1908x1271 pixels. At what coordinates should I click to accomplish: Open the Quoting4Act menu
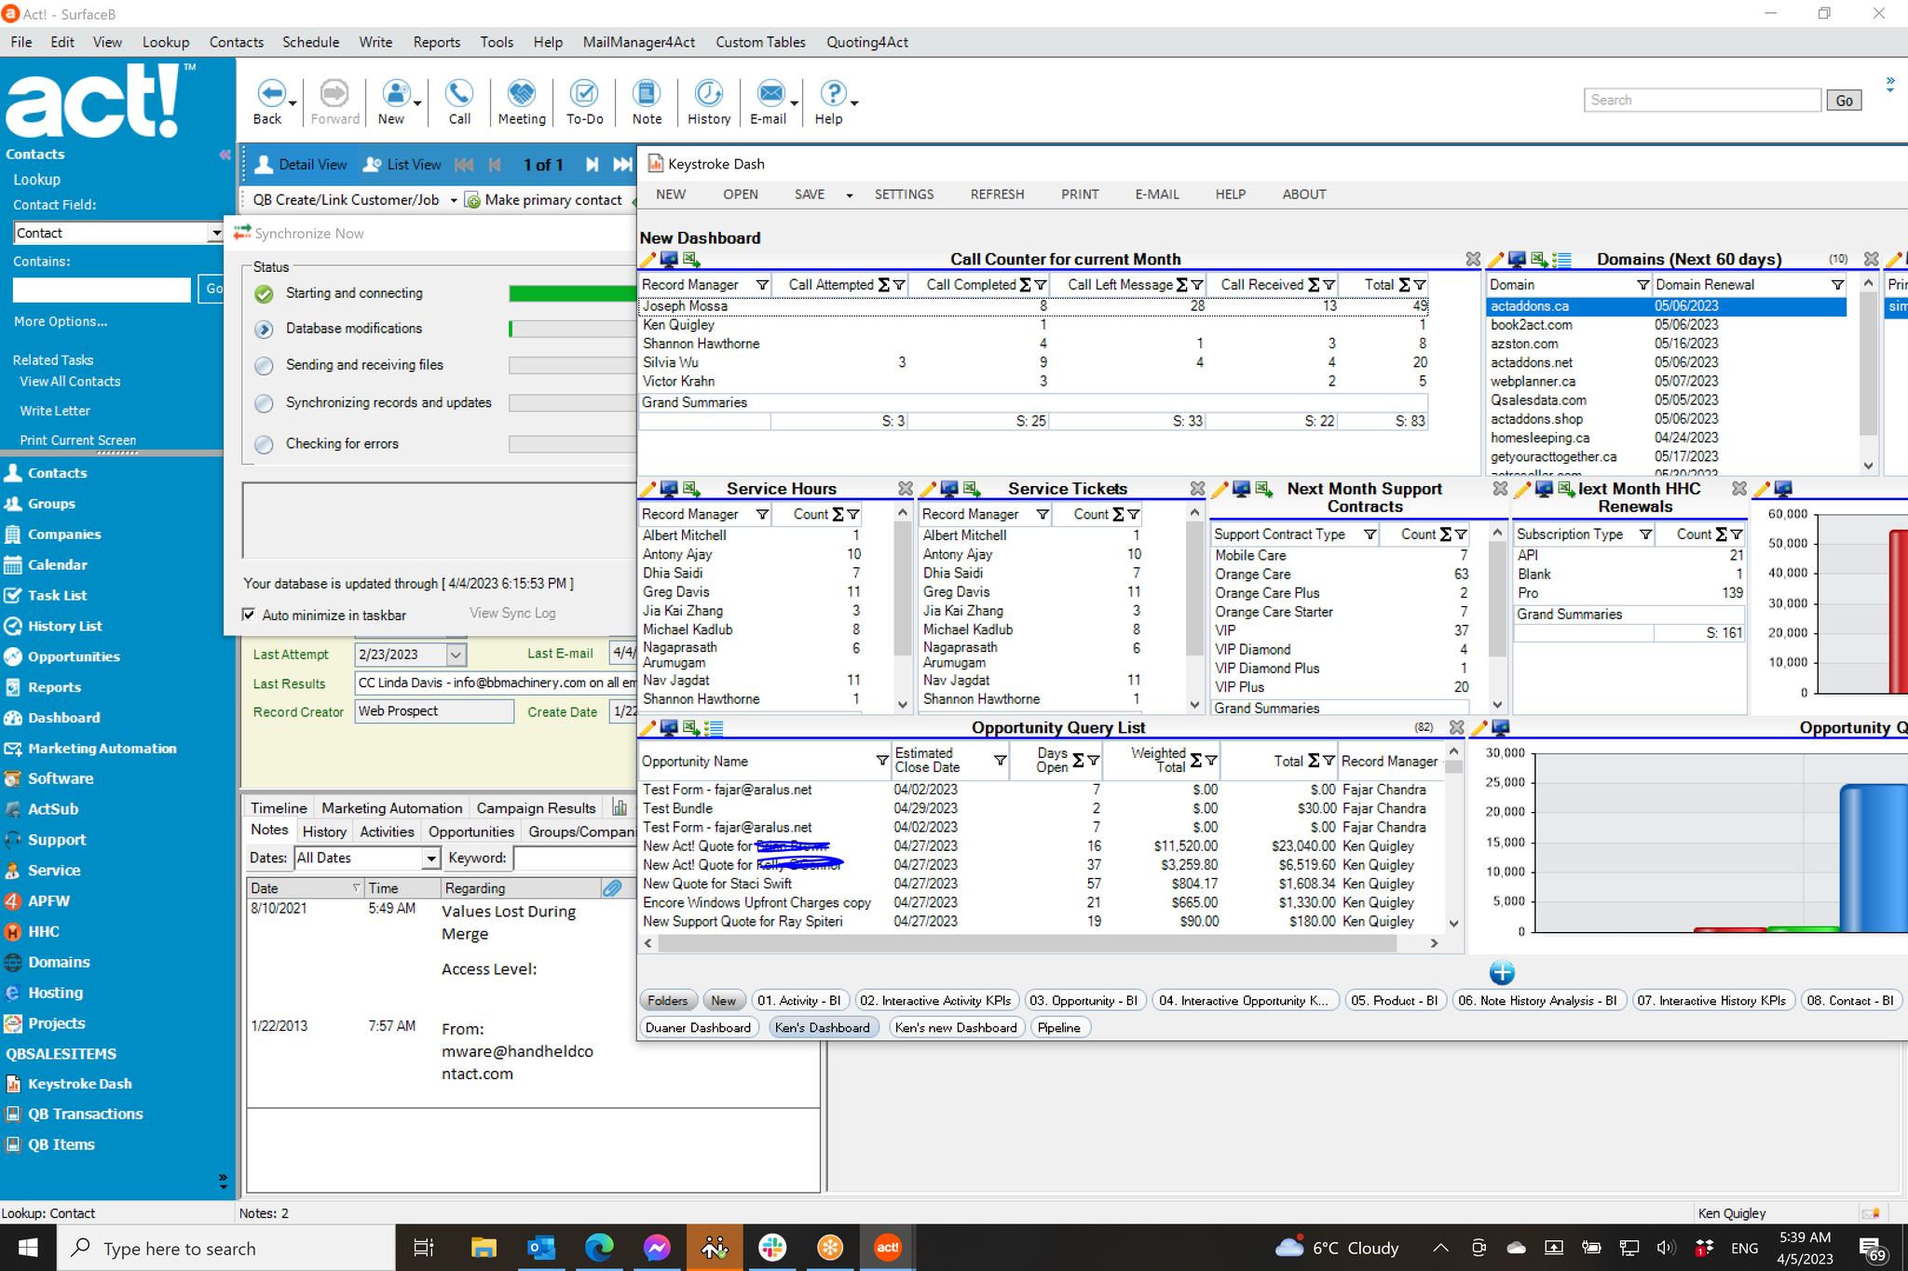(x=866, y=42)
